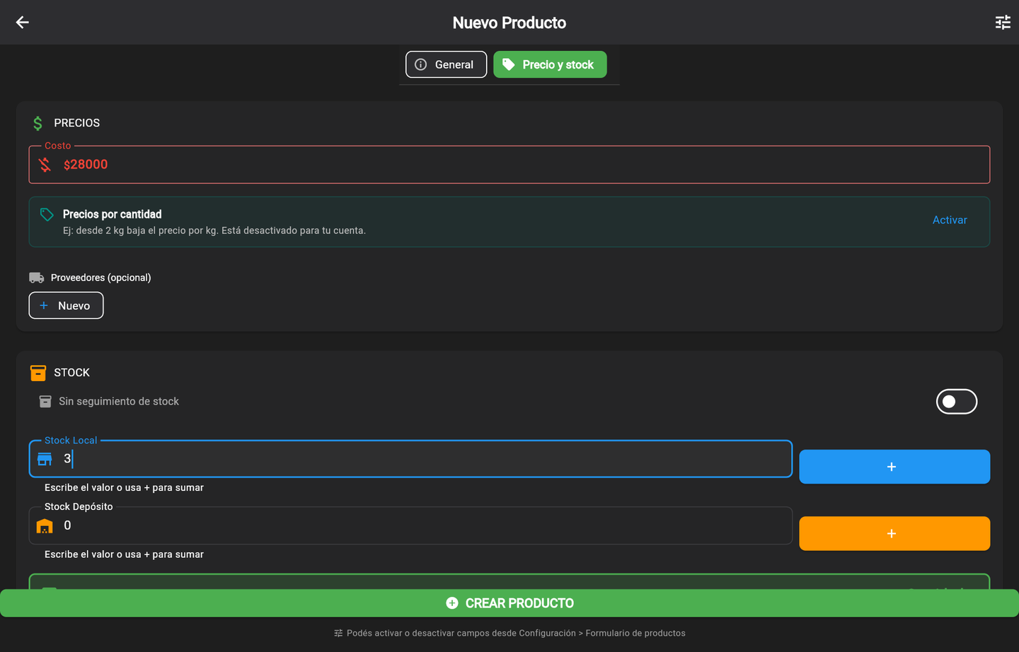Click the red crossed-dollar Costo icon
This screenshot has height=652, width=1019.
pos(45,165)
